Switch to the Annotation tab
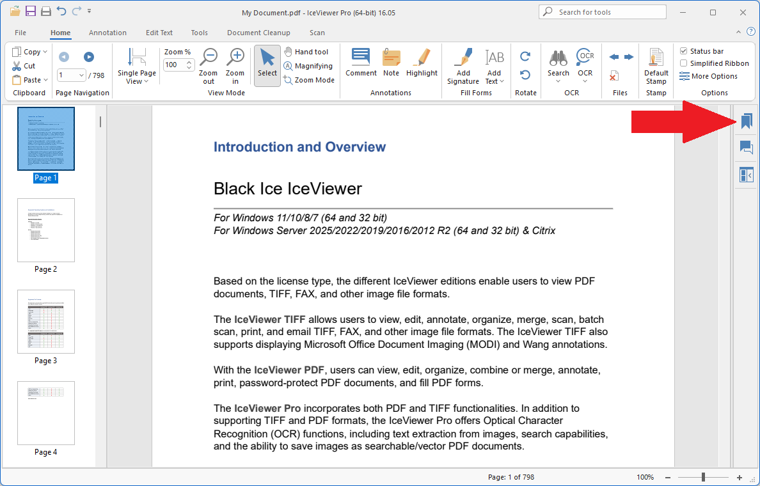 (107, 33)
